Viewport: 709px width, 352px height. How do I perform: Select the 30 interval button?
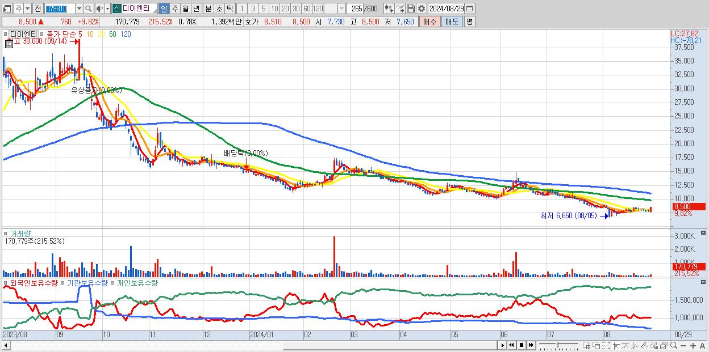pyautogui.click(x=296, y=9)
